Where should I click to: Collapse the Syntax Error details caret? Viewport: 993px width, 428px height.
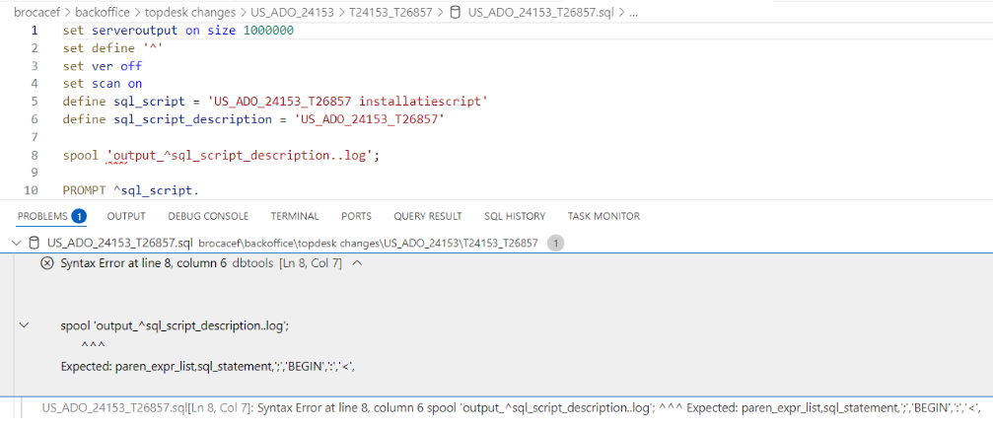click(x=357, y=263)
